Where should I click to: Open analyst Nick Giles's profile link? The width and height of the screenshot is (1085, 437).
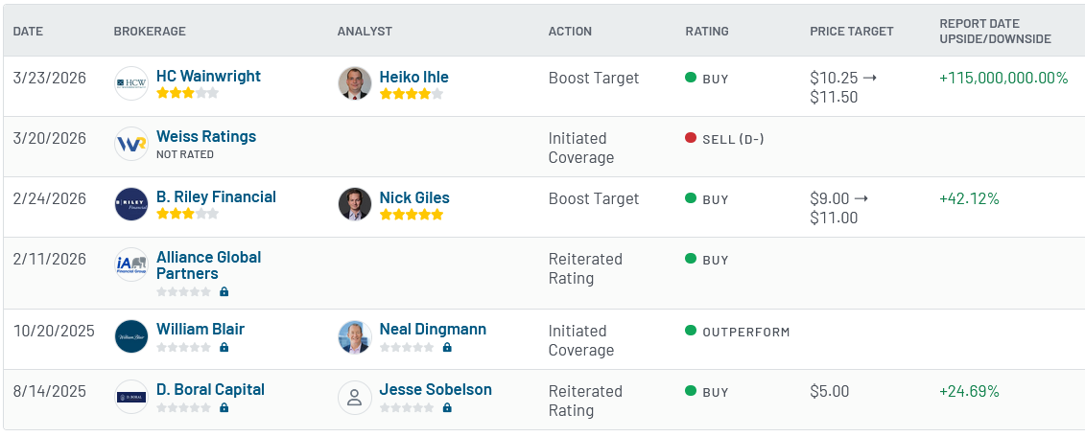coord(414,197)
